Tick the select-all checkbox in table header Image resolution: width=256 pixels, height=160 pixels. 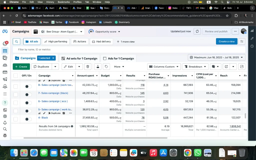click(x=16, y=75)
